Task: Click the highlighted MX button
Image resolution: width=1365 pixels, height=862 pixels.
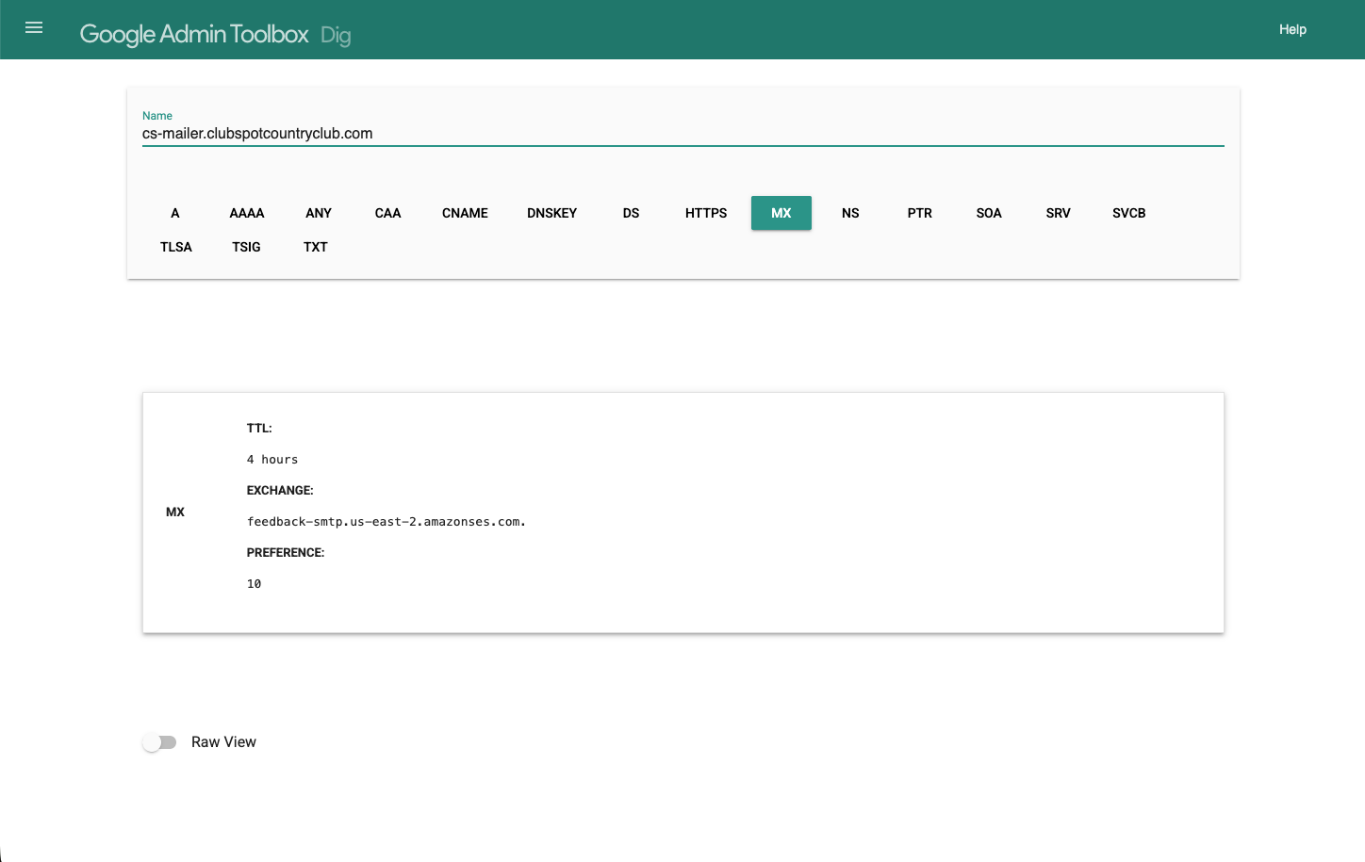Action: point(781,213)
